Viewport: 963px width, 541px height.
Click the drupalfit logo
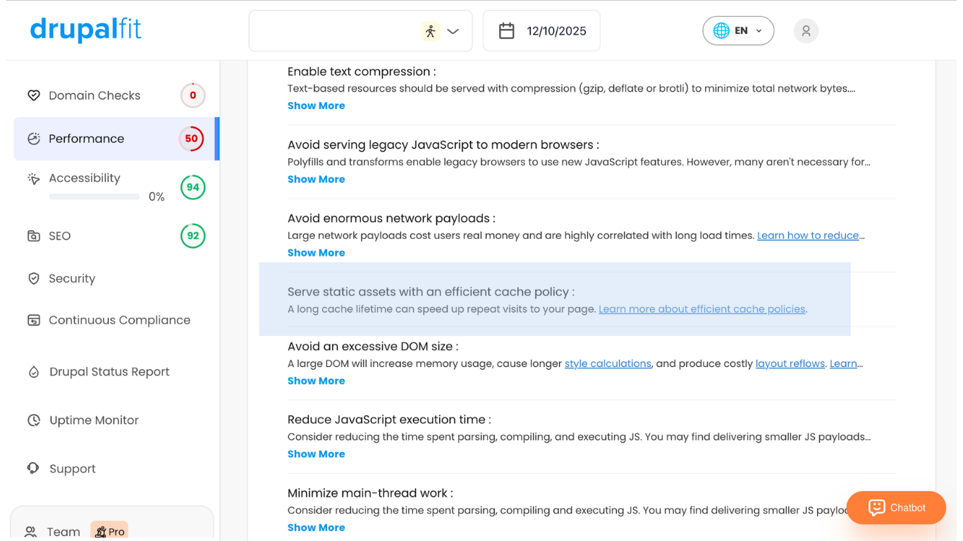[85, 30]
